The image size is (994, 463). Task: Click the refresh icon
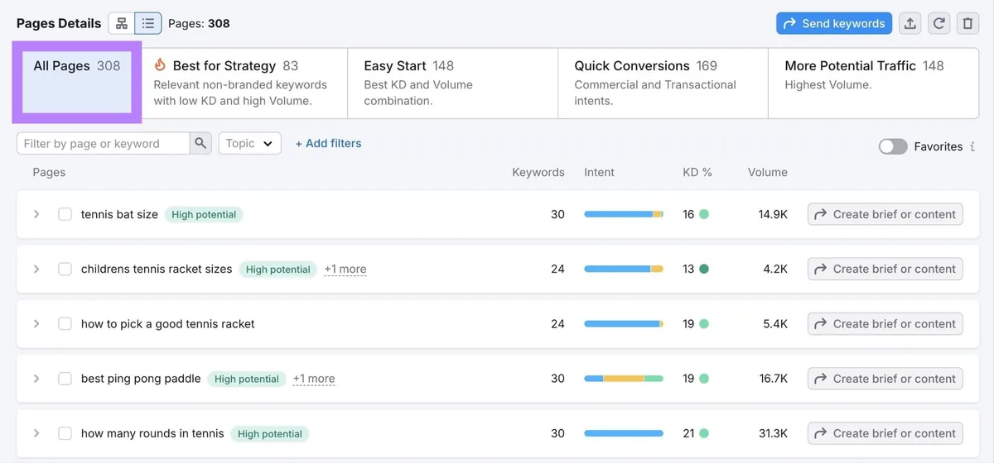pyautogui.click(x=939, y=23)
